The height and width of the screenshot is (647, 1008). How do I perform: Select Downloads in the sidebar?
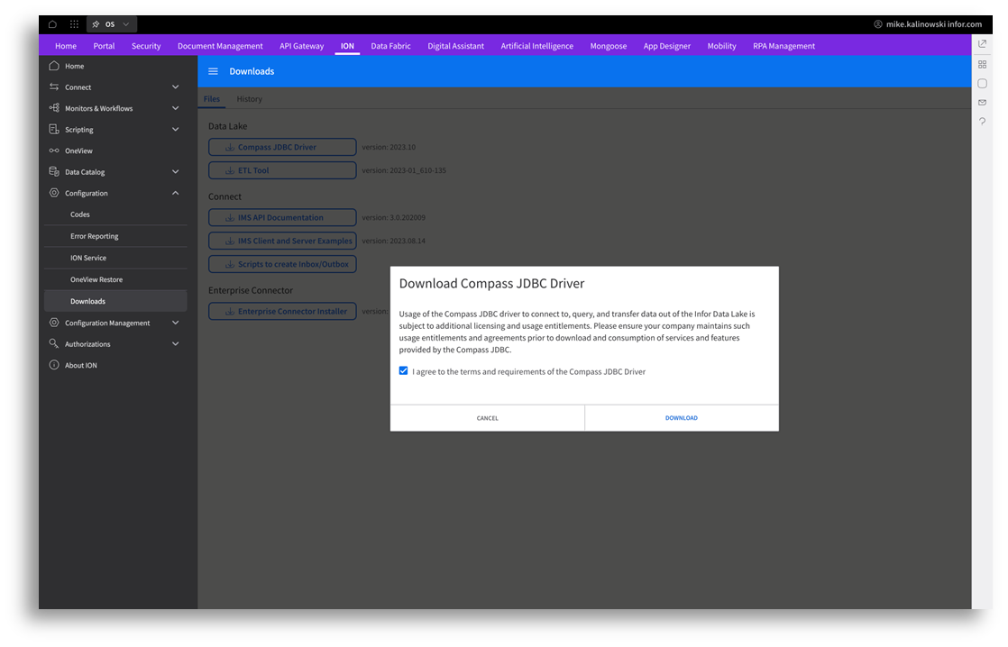tap(115, 301)
